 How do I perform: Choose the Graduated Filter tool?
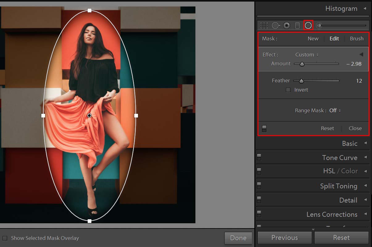pyautogui.click(x=297, y=26)
